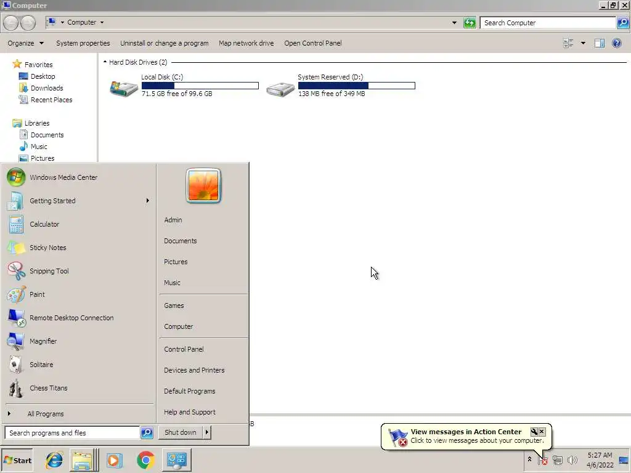Select Downloads in Favorites sidebar

click(x=47, y=88)
